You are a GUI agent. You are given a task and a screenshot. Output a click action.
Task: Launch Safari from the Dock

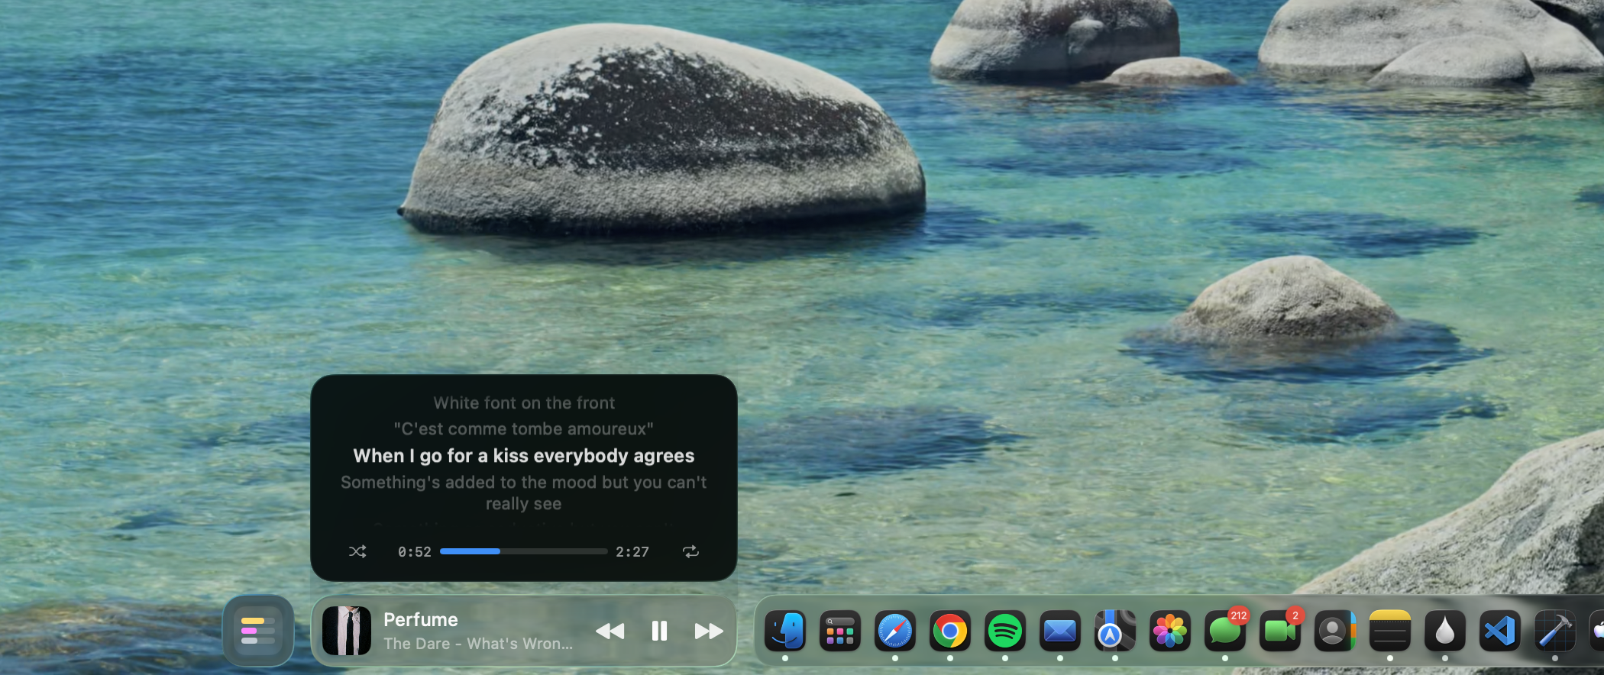point(895,631)
